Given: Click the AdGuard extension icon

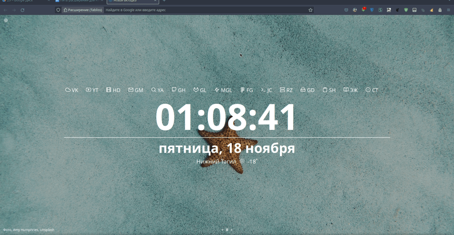Looking at the screenshot, I should click(406, 9).
